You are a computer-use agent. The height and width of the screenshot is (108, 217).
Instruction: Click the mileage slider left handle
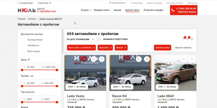[22, 86]
